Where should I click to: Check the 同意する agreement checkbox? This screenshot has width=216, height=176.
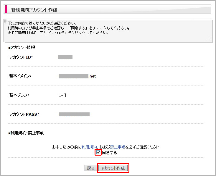(x=98, y=153)
